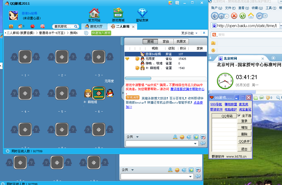The width and height of the screenshot is (282, 185).
Task: Open the dropdown arrow beside the browser undo icon
Action: coord(266,16)
